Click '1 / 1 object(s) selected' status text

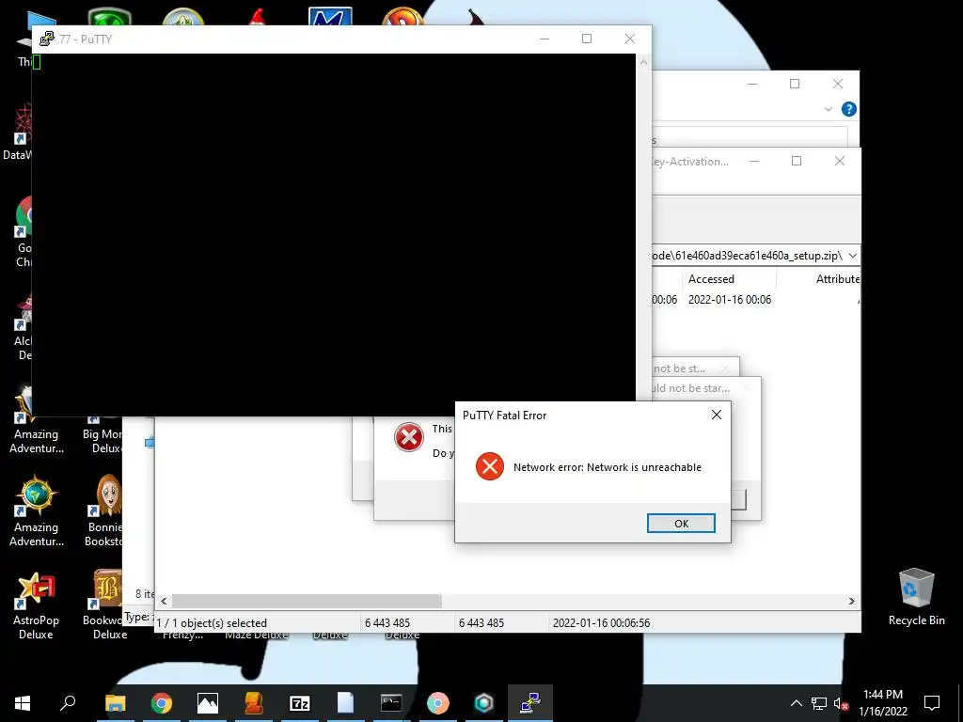(x=212, y=622)
